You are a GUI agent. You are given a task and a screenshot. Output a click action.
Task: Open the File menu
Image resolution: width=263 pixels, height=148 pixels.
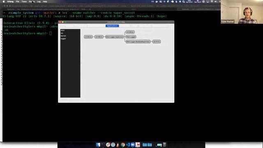pos(17,2)
